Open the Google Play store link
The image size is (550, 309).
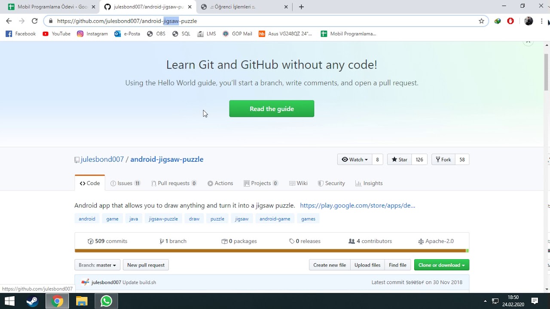(x=357, y=206)
